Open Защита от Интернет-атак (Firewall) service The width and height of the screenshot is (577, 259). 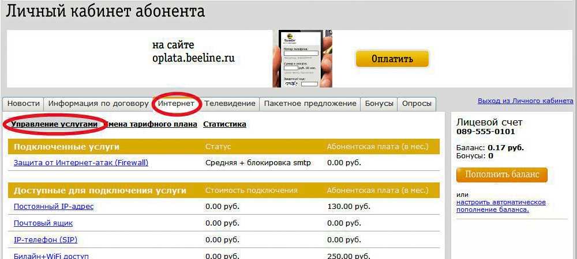(81, 162)
